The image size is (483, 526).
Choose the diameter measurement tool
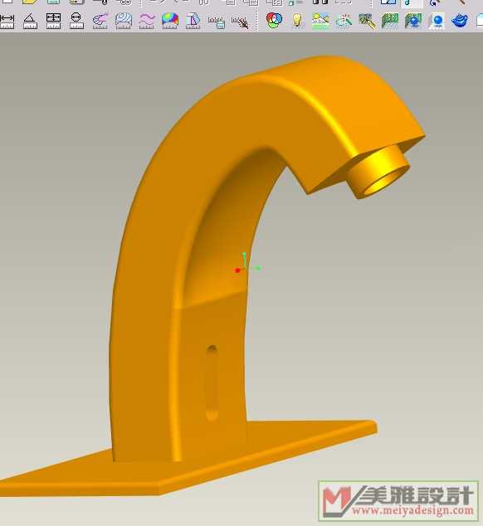[x=76, y=21]
